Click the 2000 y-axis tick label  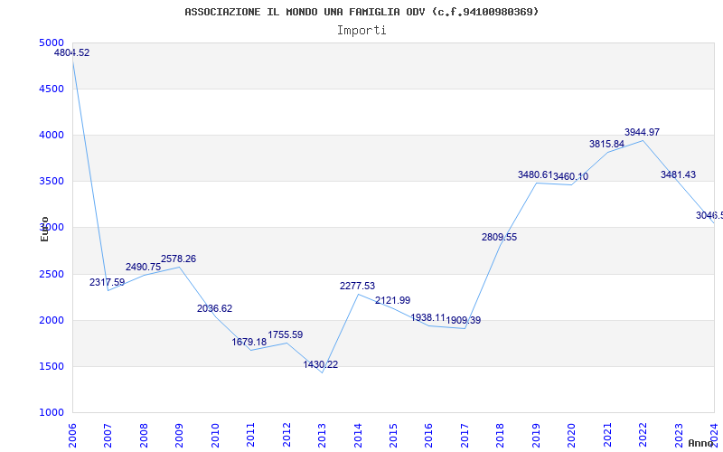(x=51, y=320)
